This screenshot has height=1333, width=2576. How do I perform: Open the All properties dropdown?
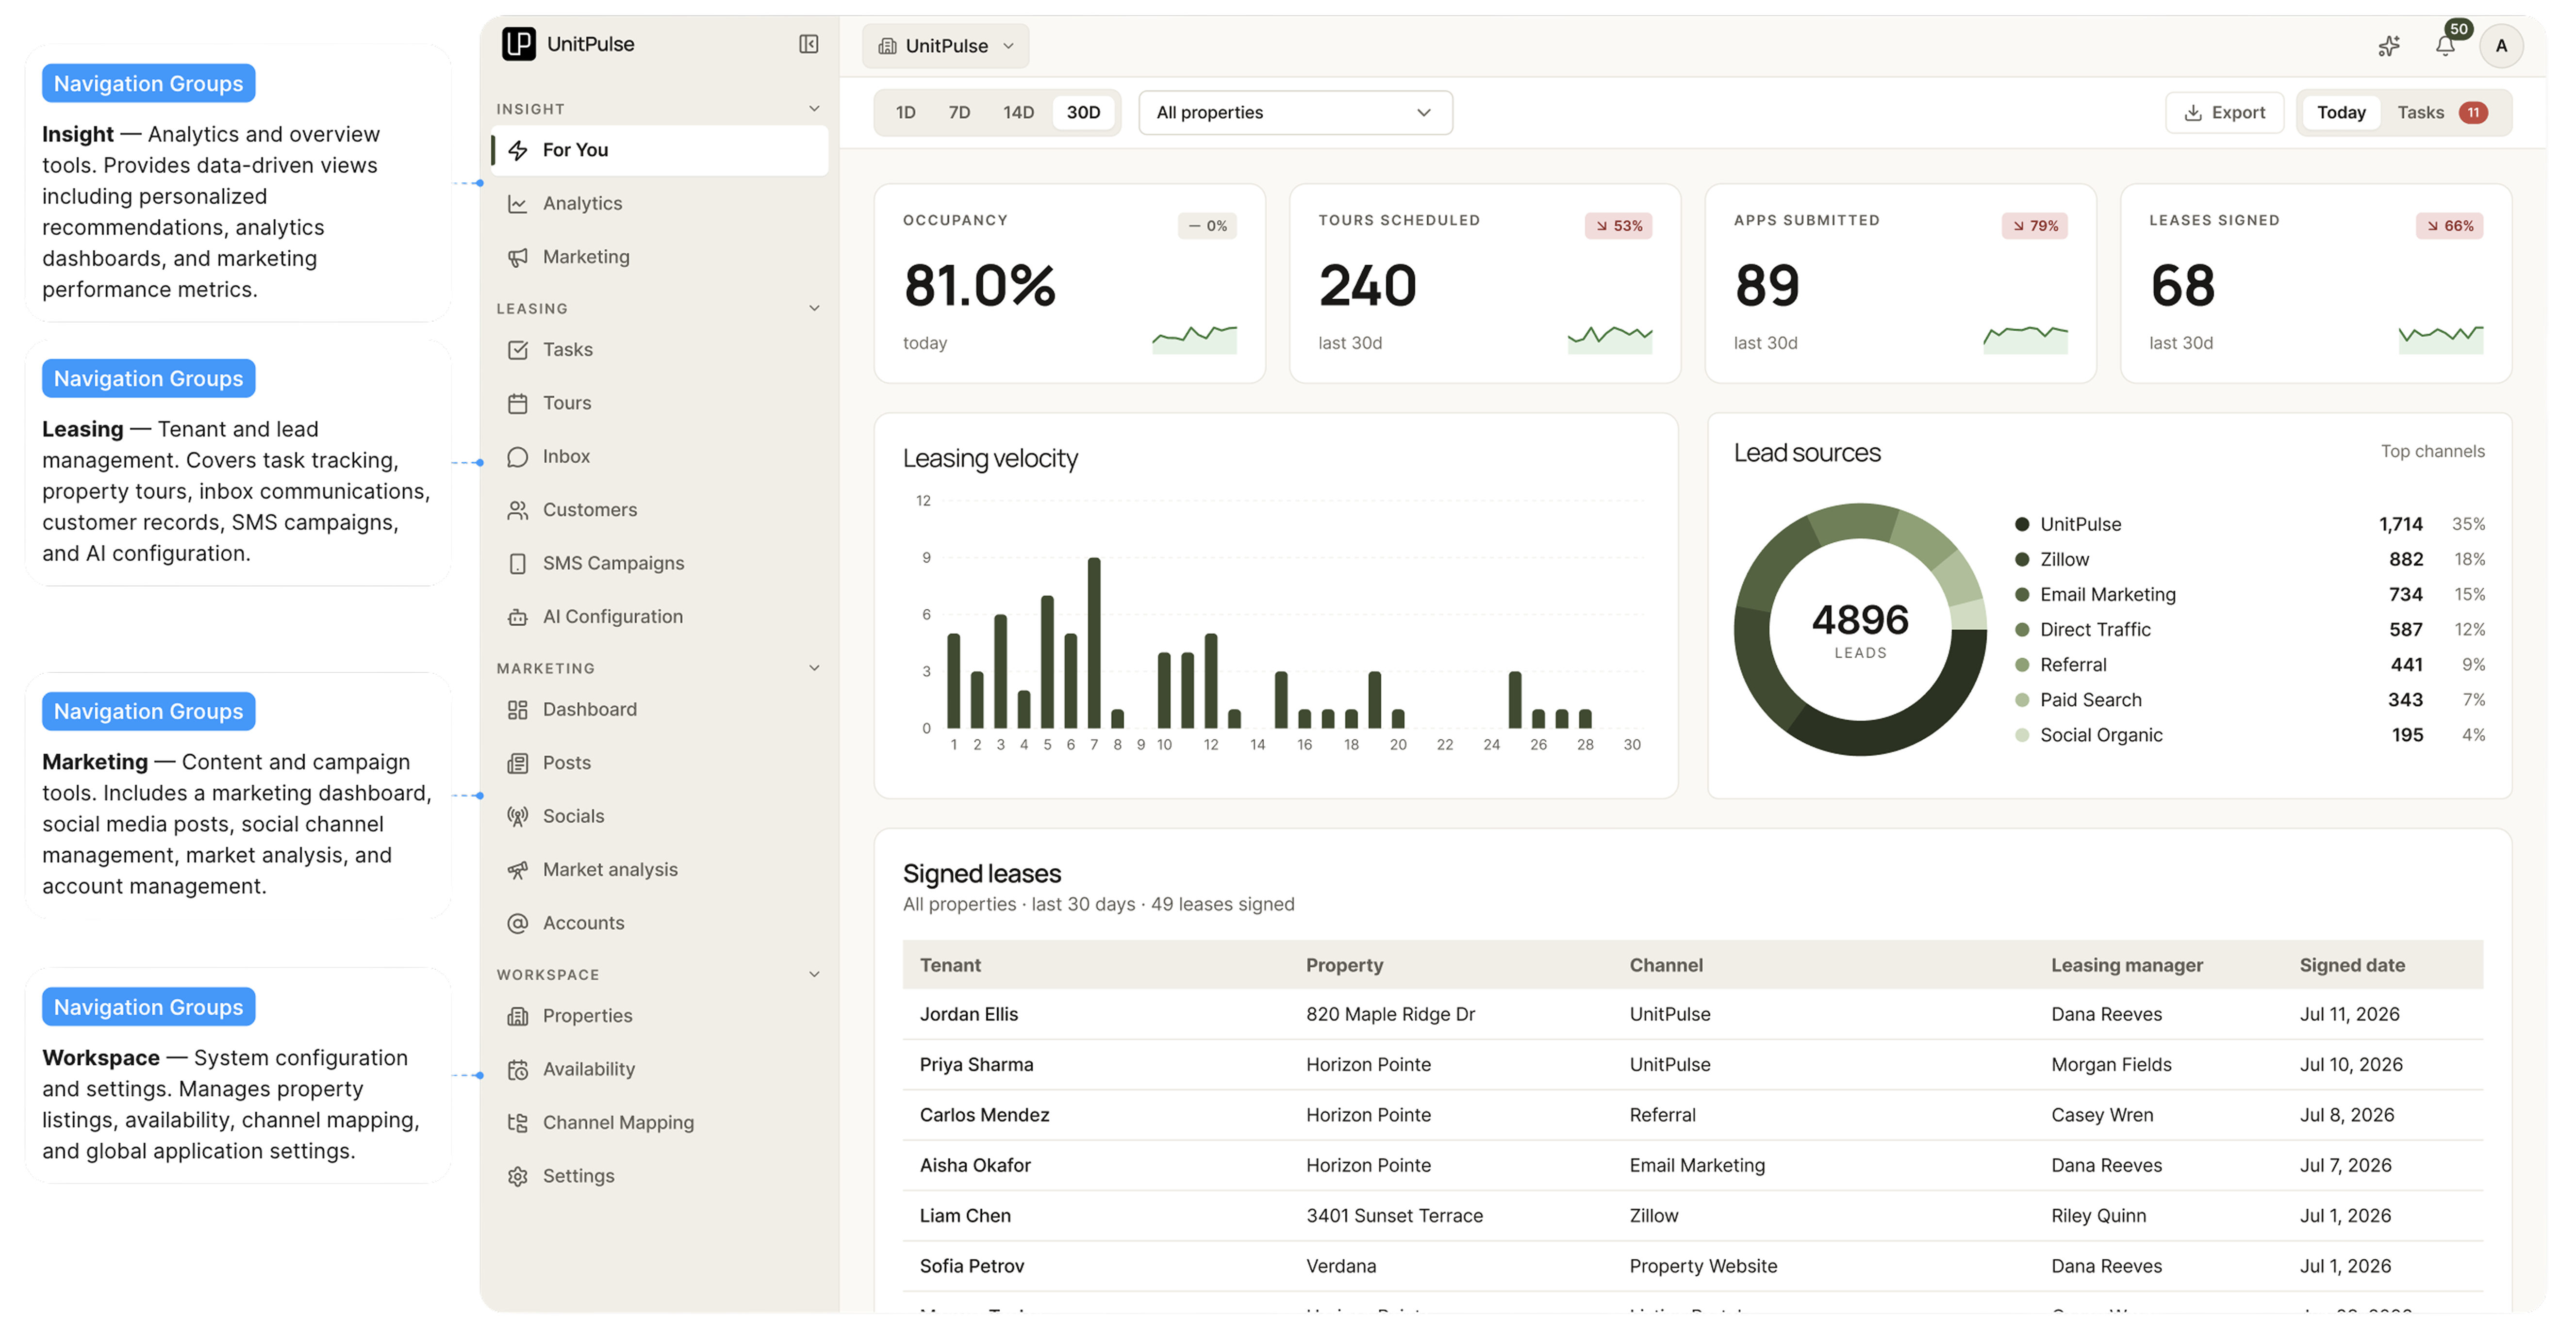pos(1295,113)
